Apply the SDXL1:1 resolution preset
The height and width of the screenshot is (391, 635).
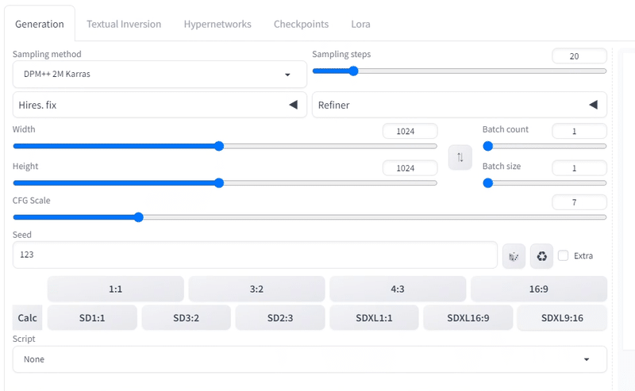coord(374,318)
